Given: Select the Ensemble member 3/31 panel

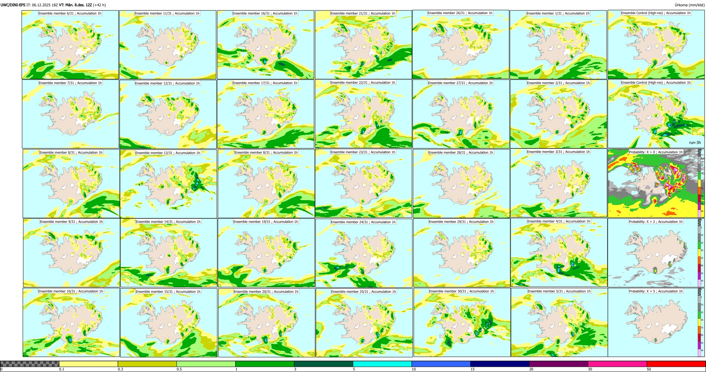Looking at the screenshot, I should click(x=558, y=183).
